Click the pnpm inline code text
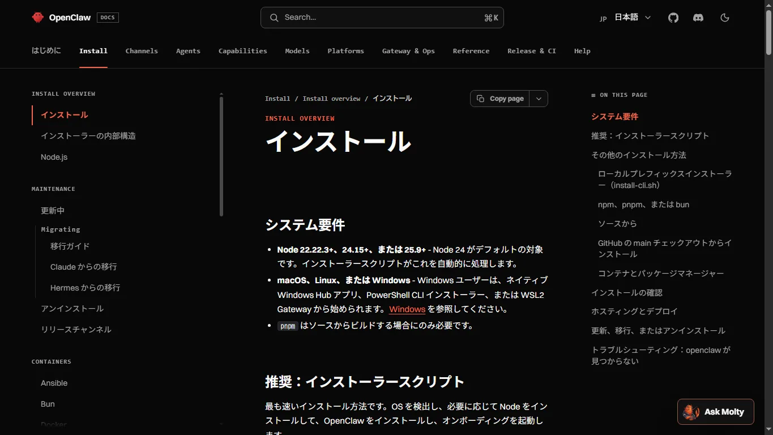This screenshot has height=435, width=773. [x=288, y=326]
